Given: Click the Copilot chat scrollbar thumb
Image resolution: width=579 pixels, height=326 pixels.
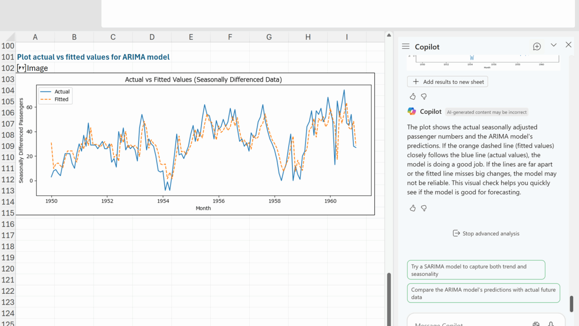Looking at the screenshot, I should 571,303.
